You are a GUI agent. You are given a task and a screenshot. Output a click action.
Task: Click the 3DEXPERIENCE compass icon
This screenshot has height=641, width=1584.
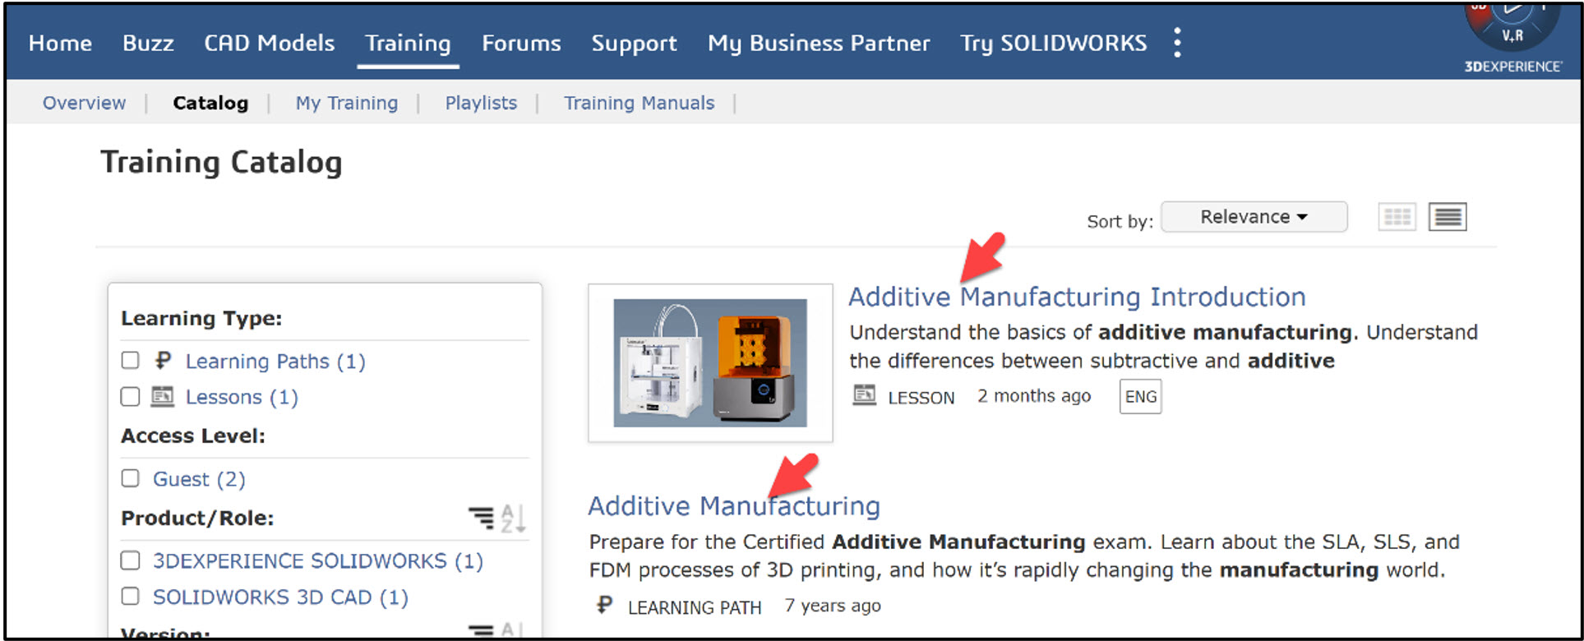pyautogui.click(x=1512, y=26)
